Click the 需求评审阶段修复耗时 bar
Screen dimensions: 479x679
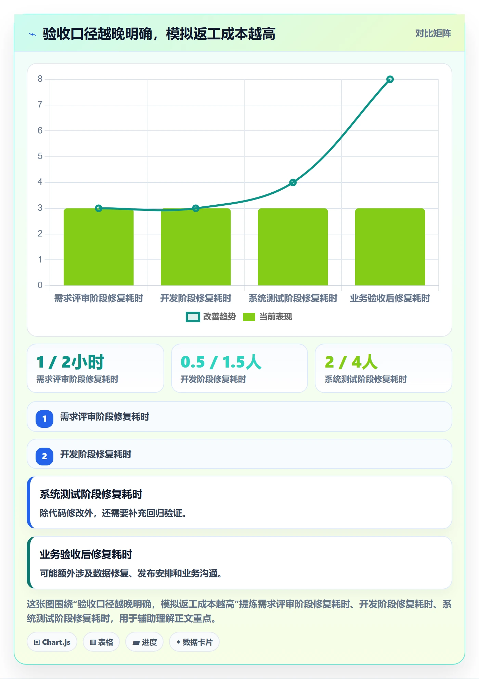tap(99, 247)
